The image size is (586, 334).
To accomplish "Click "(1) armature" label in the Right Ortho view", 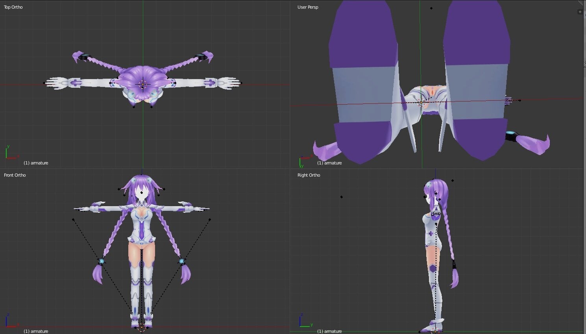I will click(x=329, y=331).
